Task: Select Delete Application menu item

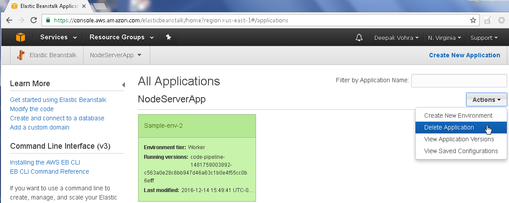Action: pyautogui.click(x=461, y=127)
